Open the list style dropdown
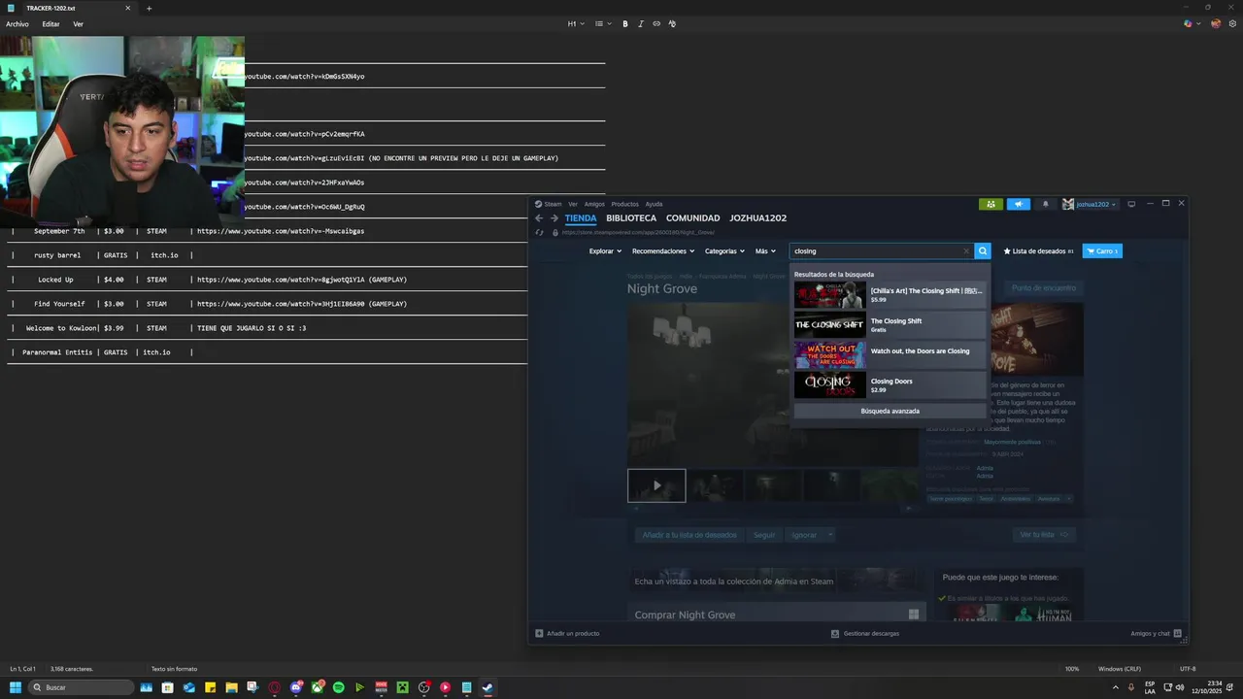 [602, 24]
